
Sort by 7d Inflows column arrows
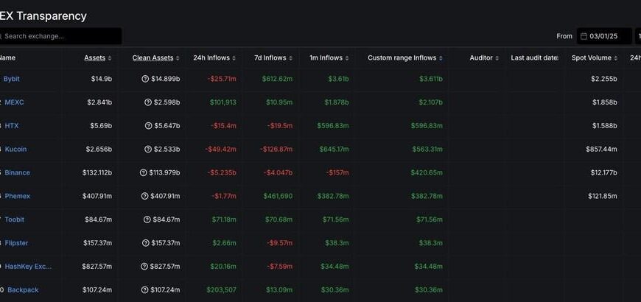pyautogui.click(x=290, y=58)
